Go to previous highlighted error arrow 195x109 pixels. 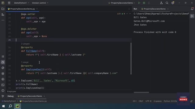(x=127, y=14)
